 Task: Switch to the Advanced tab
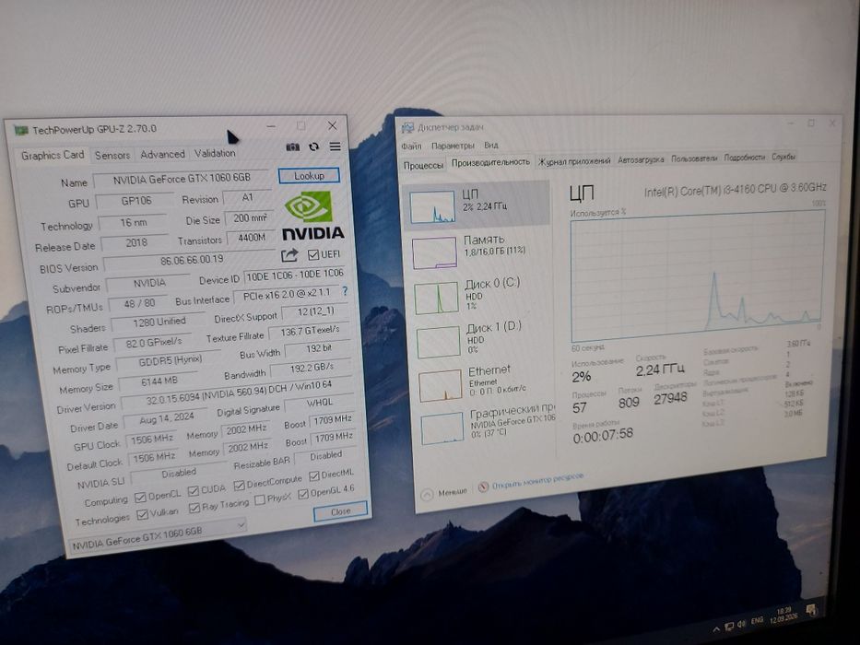[x=162, y=155]
